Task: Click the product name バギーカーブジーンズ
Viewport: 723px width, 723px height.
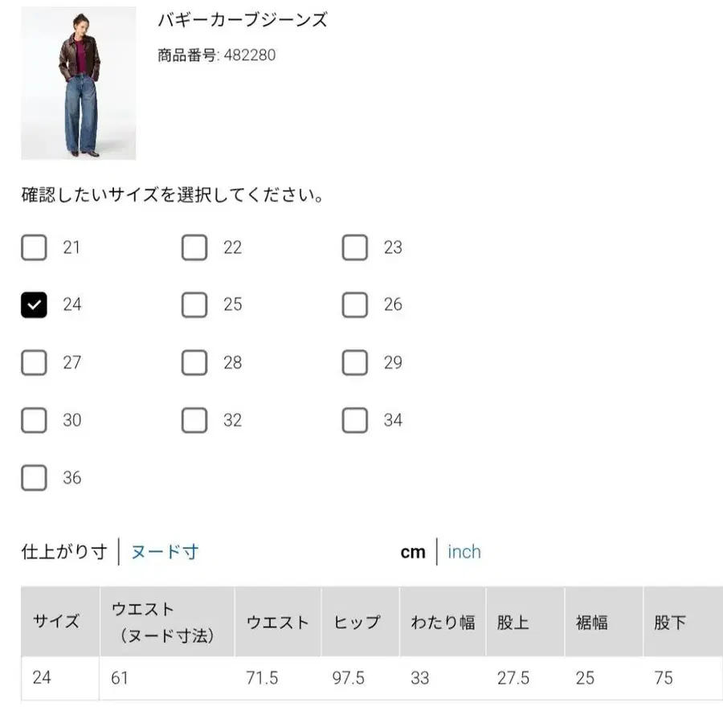Action: (239, 20)
